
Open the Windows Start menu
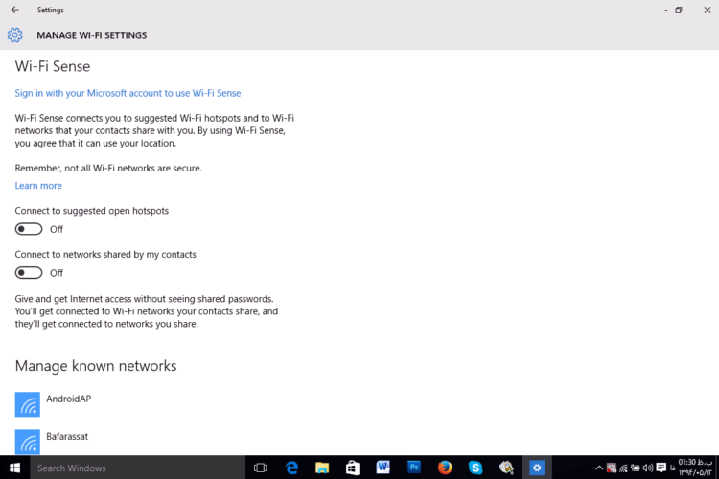[x=14, y=468]
